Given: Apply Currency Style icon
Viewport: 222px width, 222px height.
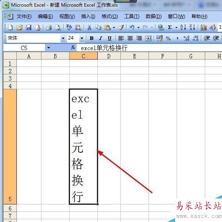Looking at the screenshot, I should pos(159,38).
